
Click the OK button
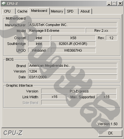tap(110, 133)
